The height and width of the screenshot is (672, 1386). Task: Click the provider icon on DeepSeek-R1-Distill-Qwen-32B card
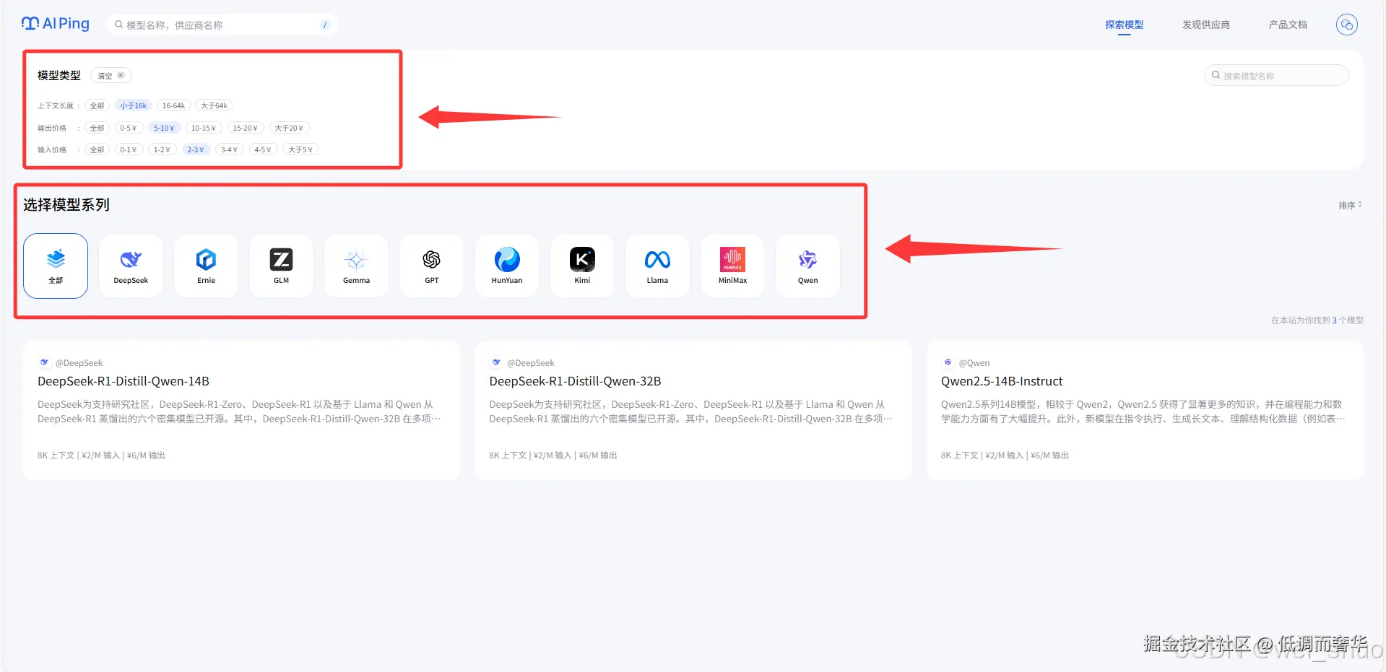(496, 362)
